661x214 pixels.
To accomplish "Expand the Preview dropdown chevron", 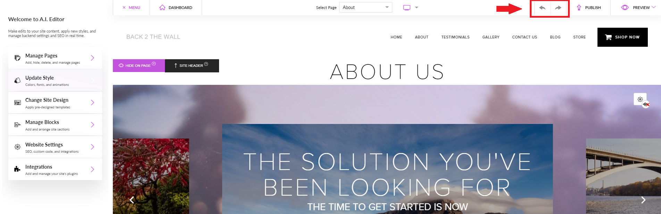I will tap(654, 7).
